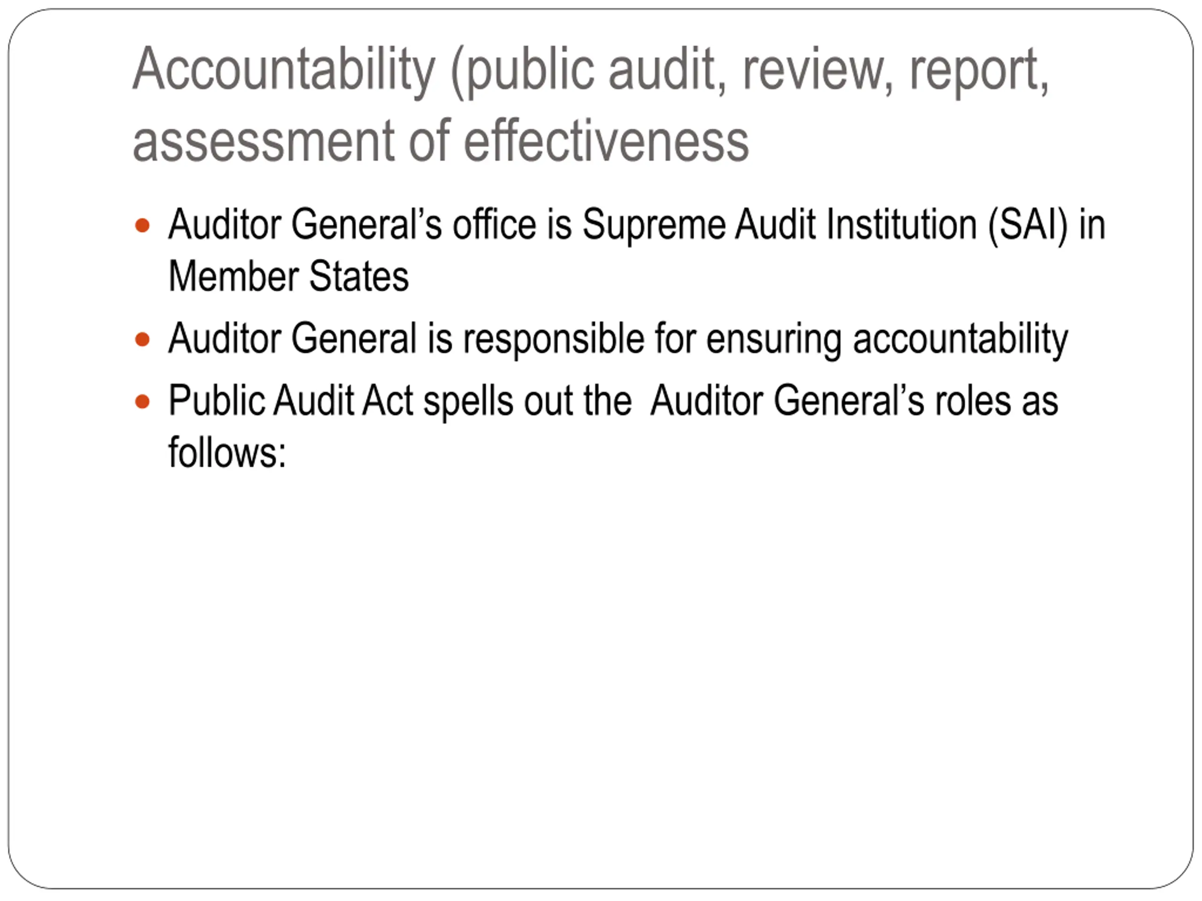
Task: Select the title line 'assessment of effectiveness'
Action: [x=441, y=142]
